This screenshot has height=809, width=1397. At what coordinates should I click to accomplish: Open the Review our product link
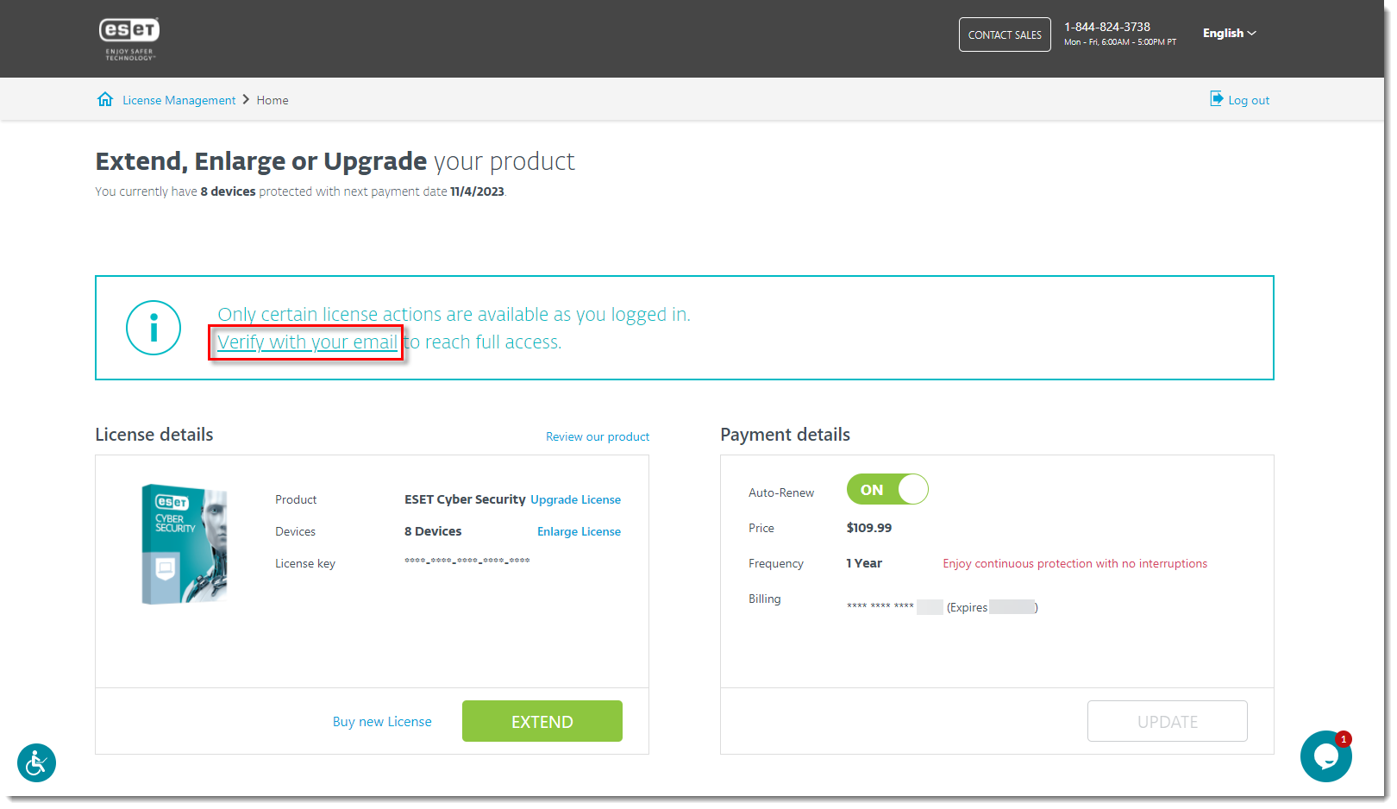(598, 436)
